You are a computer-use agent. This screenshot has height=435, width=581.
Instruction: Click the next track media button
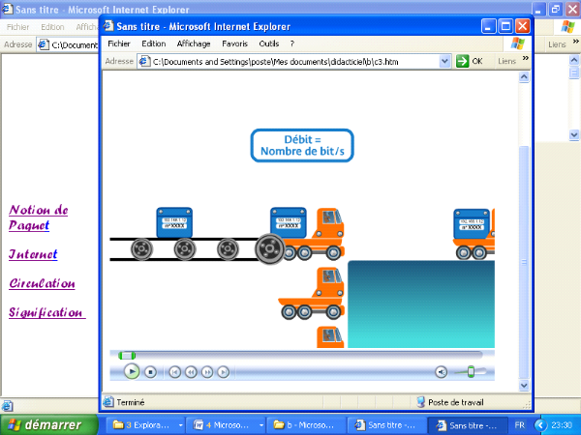click(223, 372)
